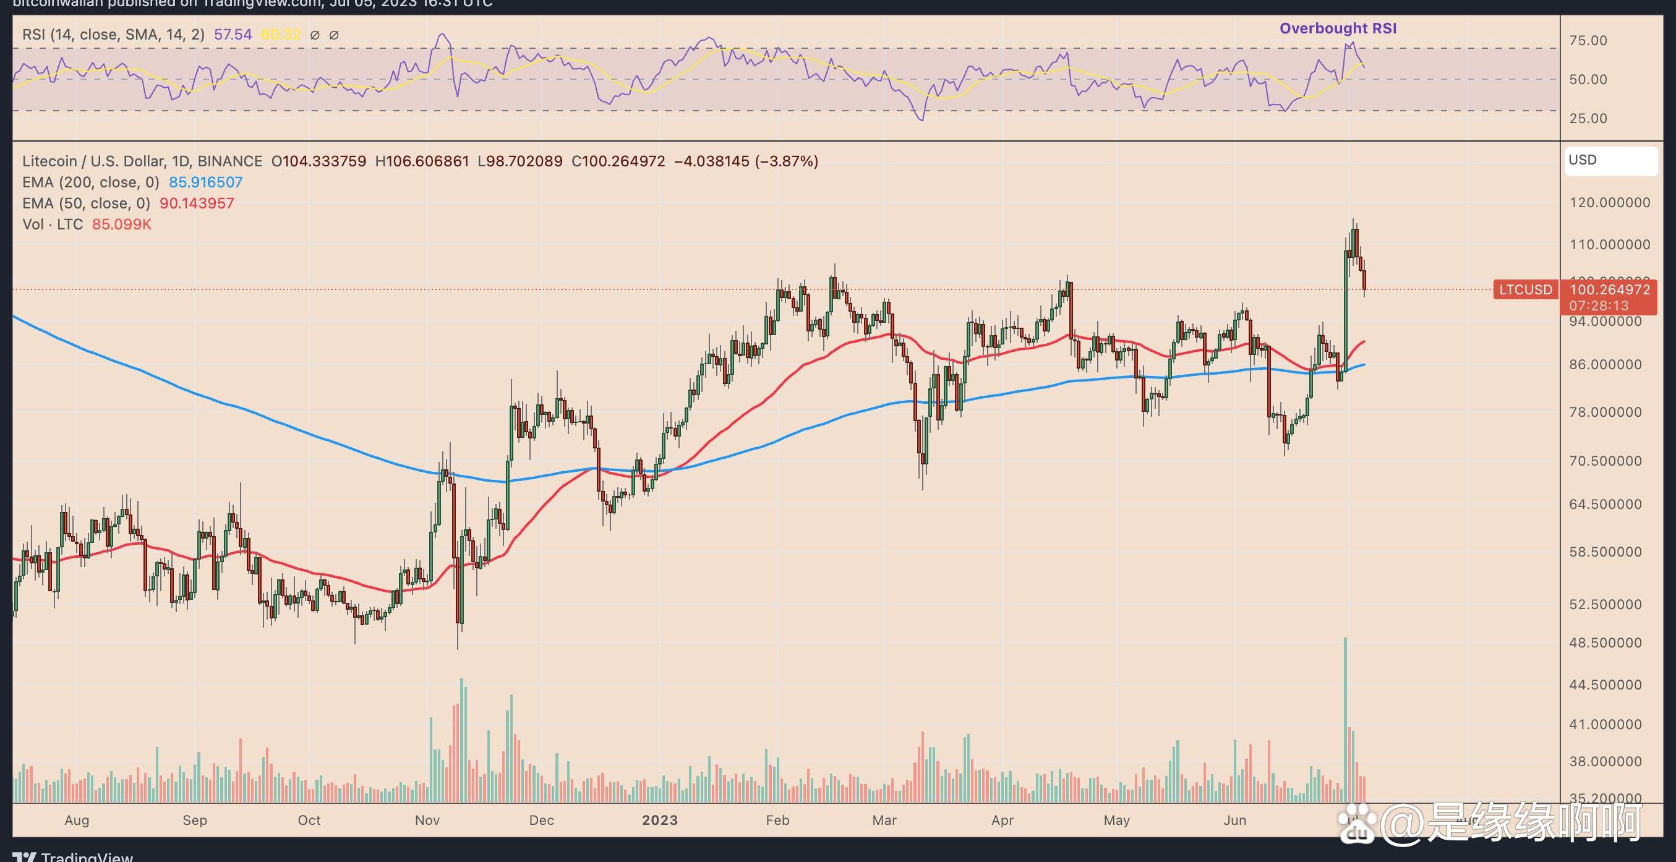Click the Litecoin / U.S. Dollar chart title
The height and width of the screenshot is (862, 1676).
(x=142, y=161)
